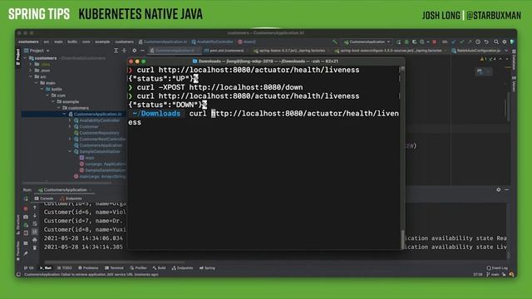This screenshot has height=299, width=532.
Task: Open the CustomersApplication run configuration dropdown
Action: coord(367,42)
